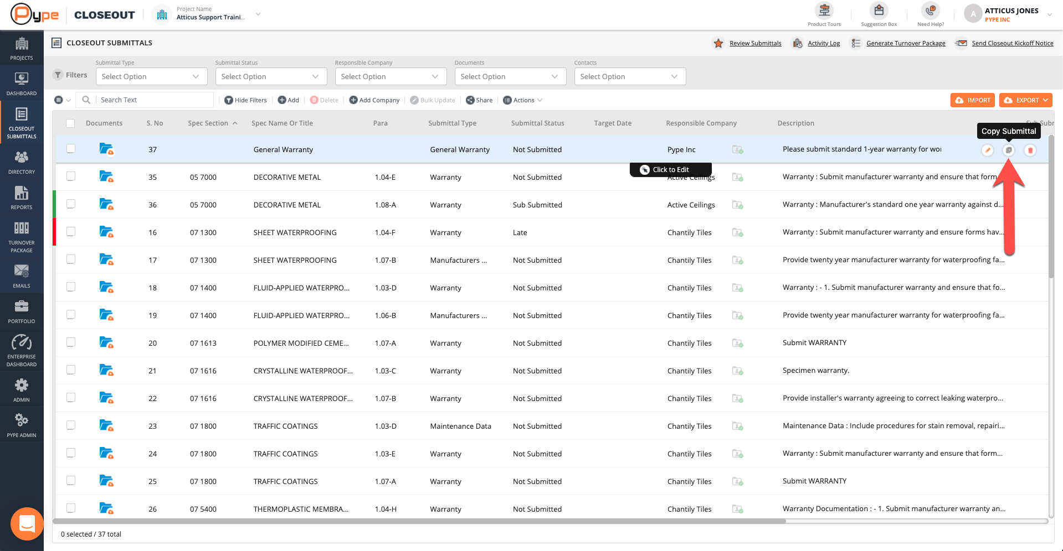The height and width of the screenshot is (551, 1063).
Task: Open documents folder for SHEET WATERPROOFING row 16
Action: tap(106, 232)
